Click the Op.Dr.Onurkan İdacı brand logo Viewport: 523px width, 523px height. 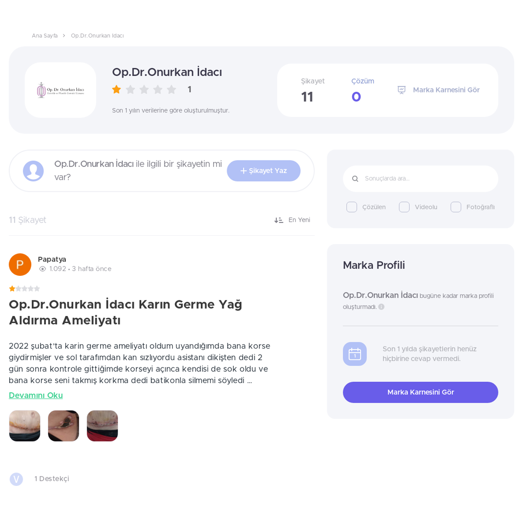tap(61, 90)
